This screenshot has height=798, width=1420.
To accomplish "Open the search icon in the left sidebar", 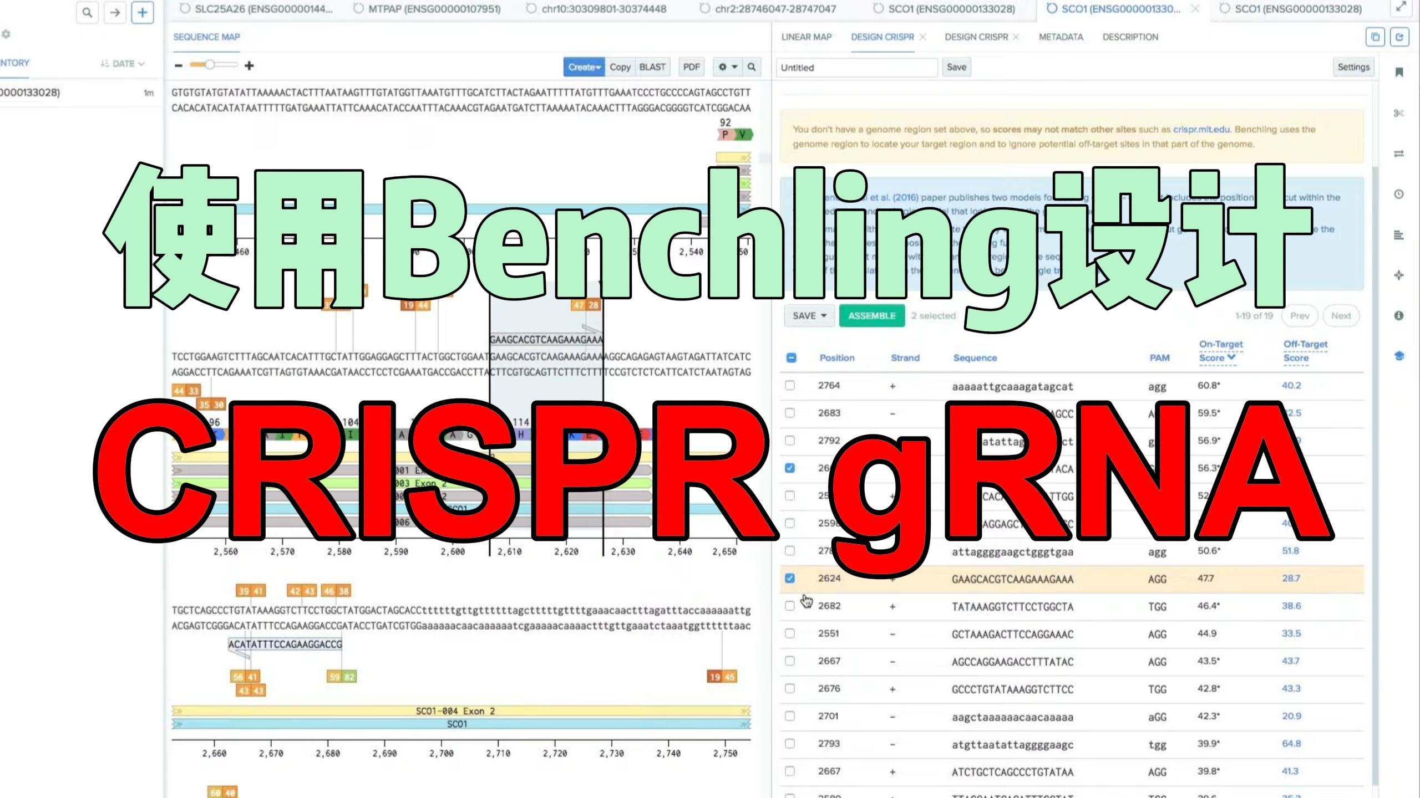I will tap(87, 12).
